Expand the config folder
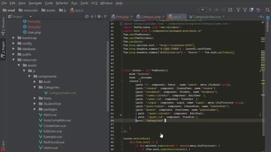 click(x=13, y=43)
